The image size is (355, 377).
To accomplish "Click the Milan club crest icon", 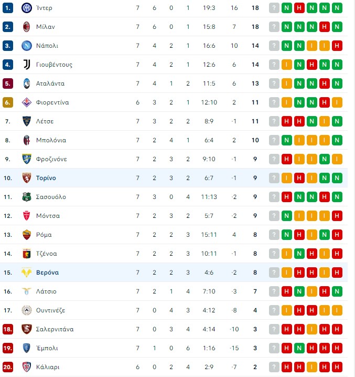I will [26, 27].
